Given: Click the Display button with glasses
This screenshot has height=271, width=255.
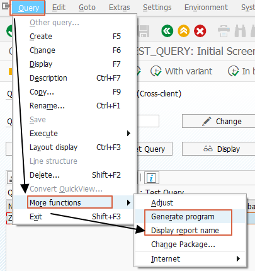Looking at the screenshot, I should click(218, 149).
